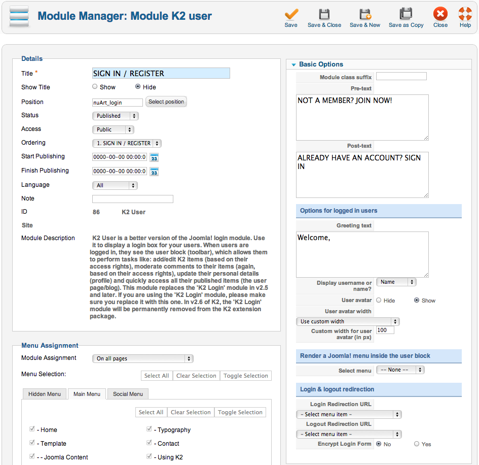
Task: Open Display username or name dropdown
Action: [x=396, y=282]
